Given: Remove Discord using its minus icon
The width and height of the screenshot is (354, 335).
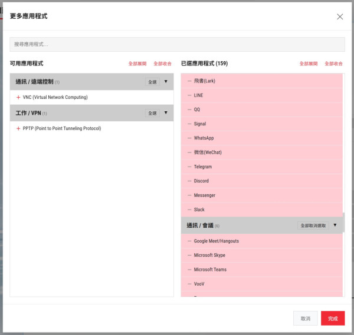Looking at the screenshot, I should pos(189,181).
